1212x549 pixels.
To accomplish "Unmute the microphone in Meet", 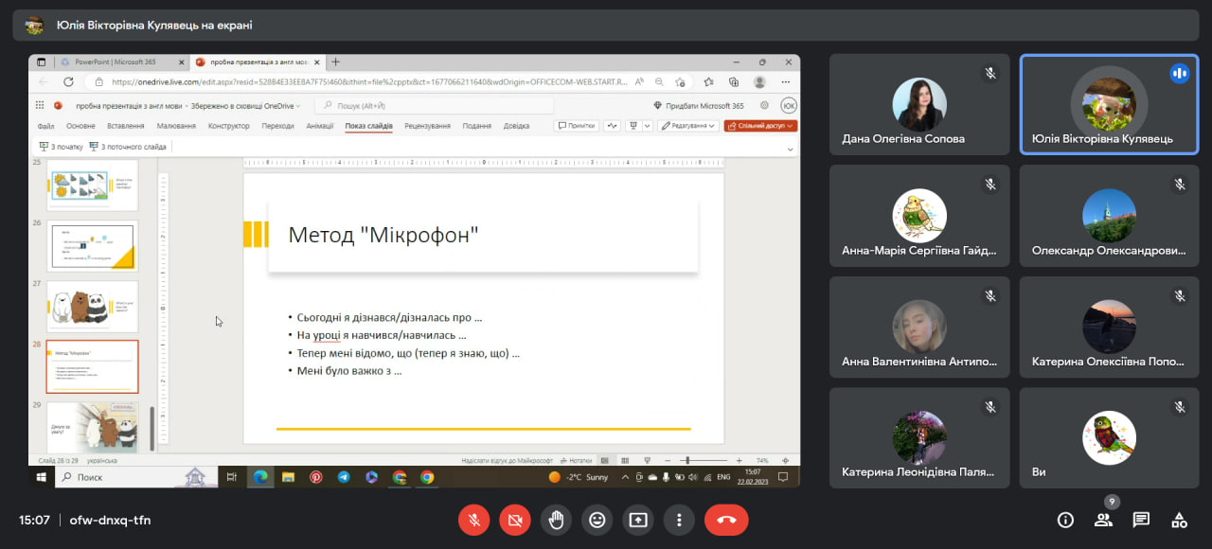I will tap(473, 520).
